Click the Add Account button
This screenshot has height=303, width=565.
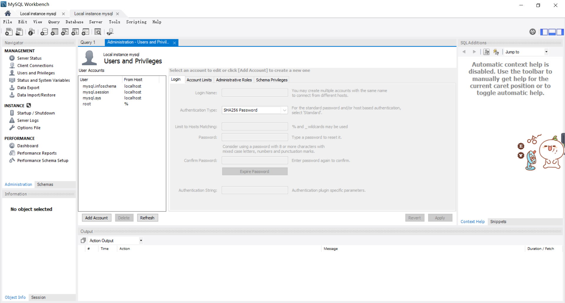click(x=97, y=218)
